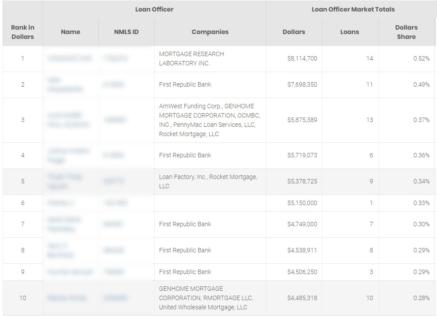The image size is (437, 316).
Task: Click the $4,538,911 dollars value
Action: [x=302, y=250]
